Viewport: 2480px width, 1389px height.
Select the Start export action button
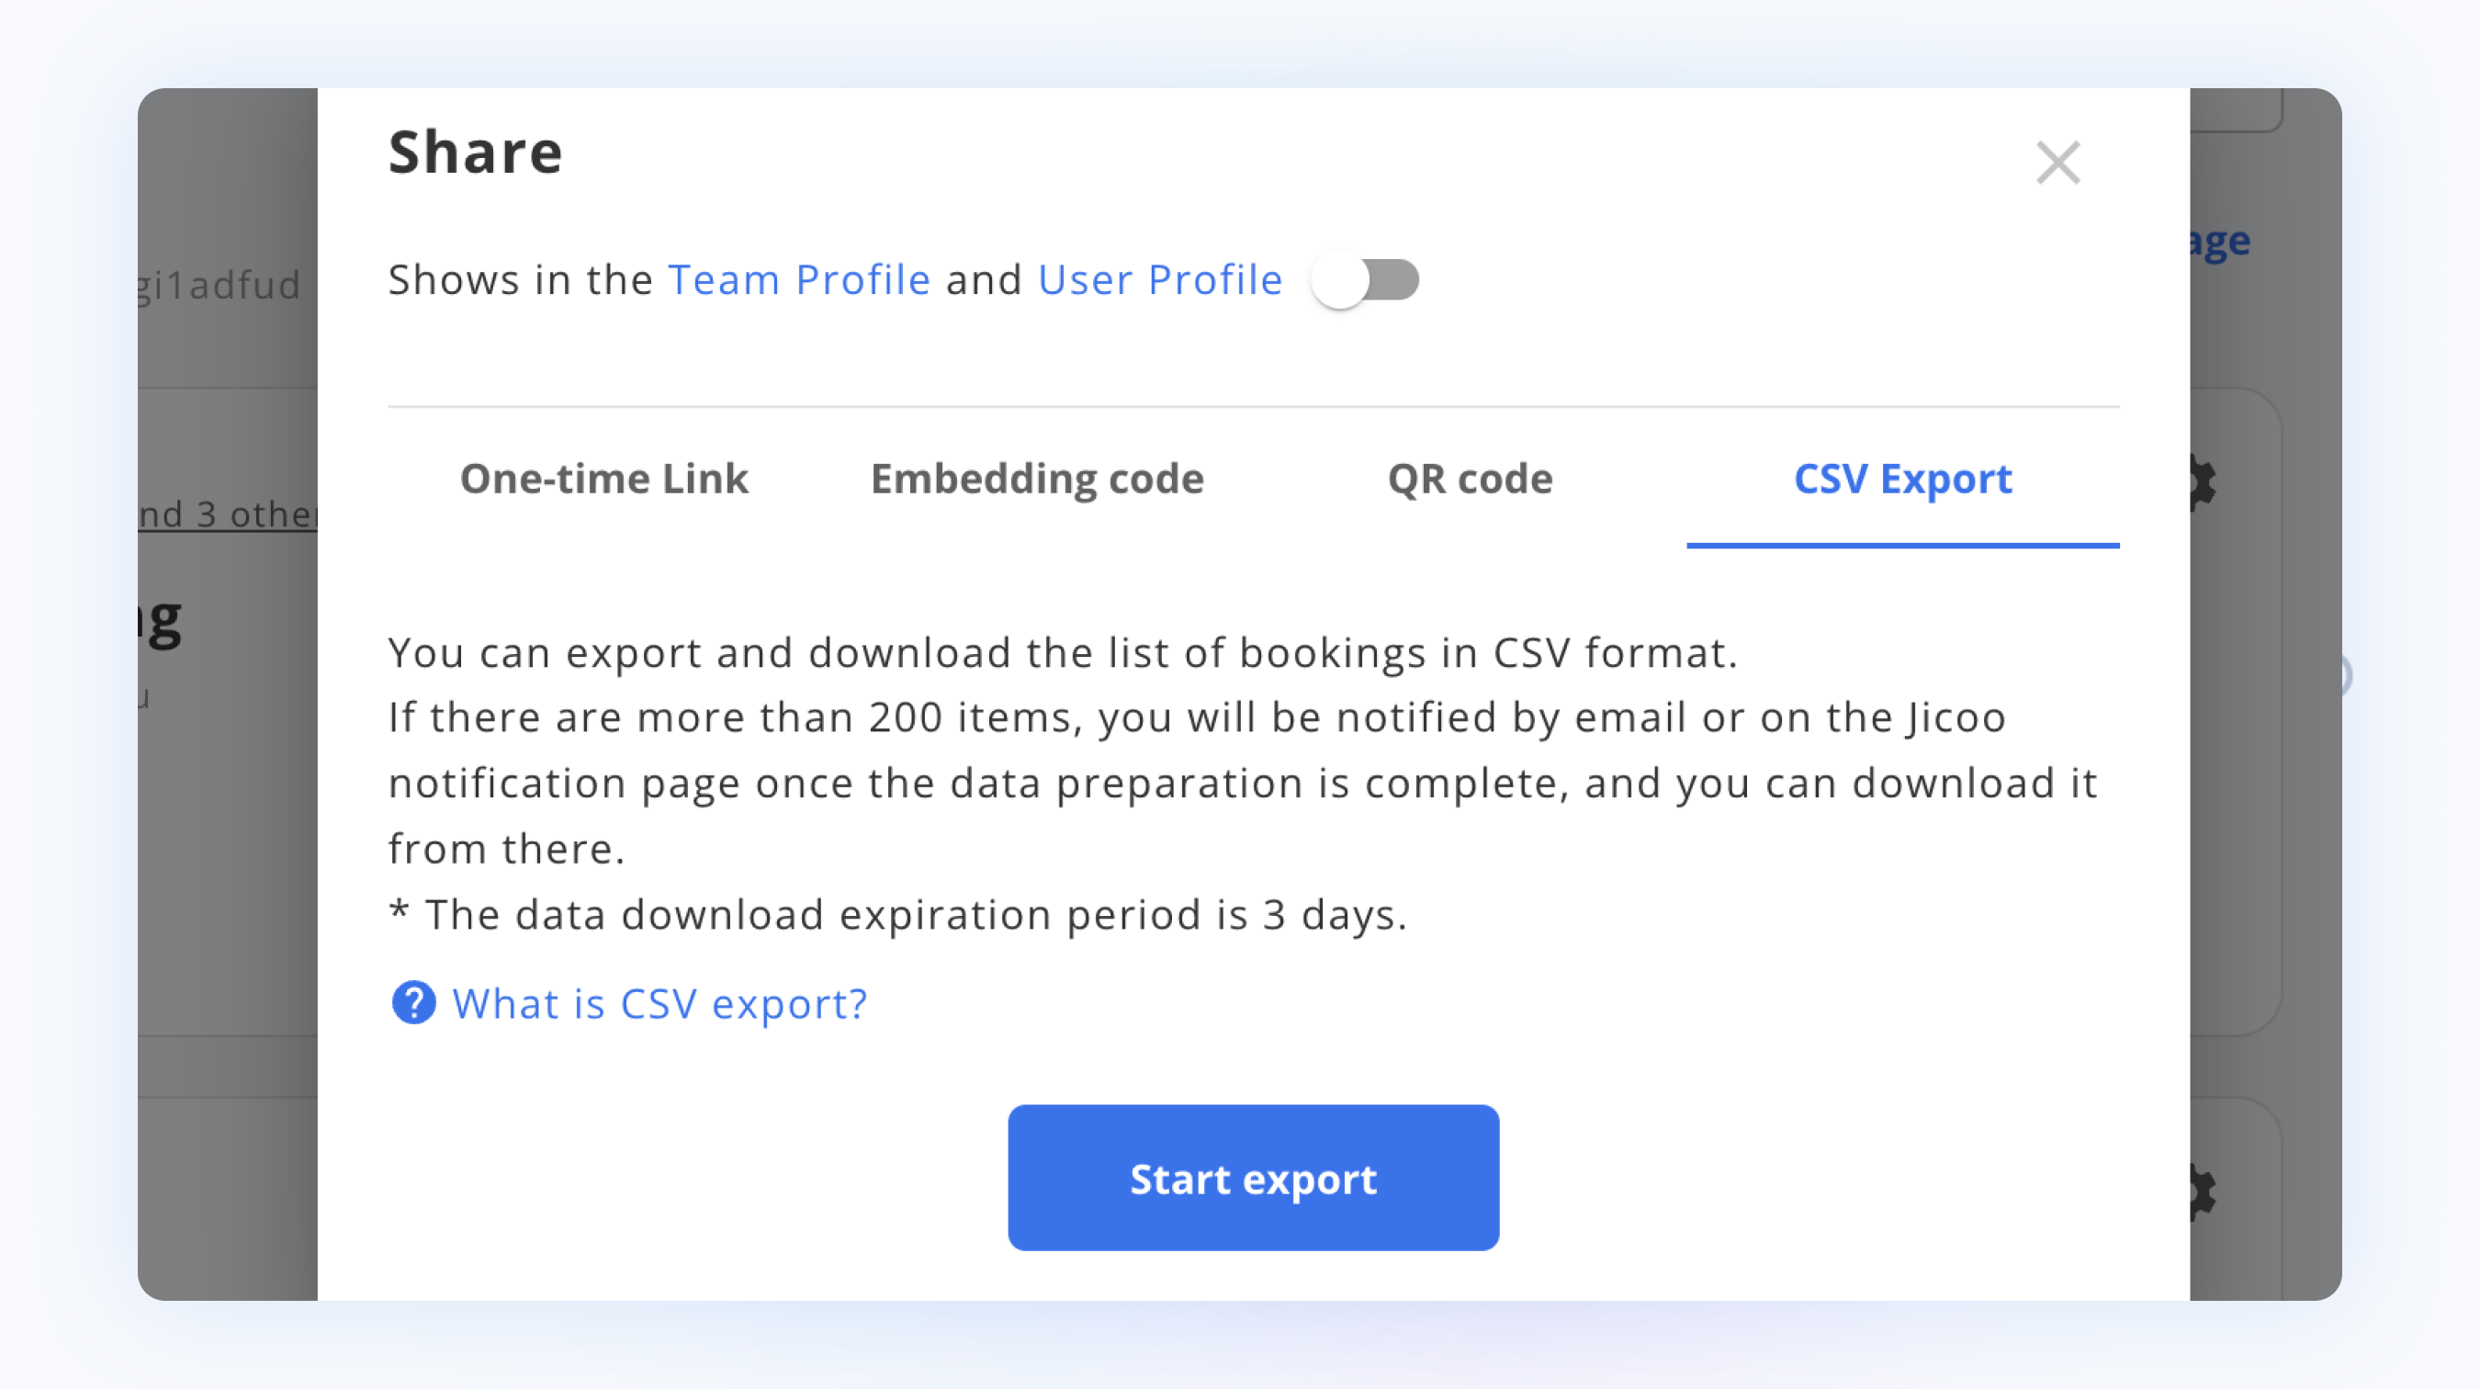coord(1252,1178)
